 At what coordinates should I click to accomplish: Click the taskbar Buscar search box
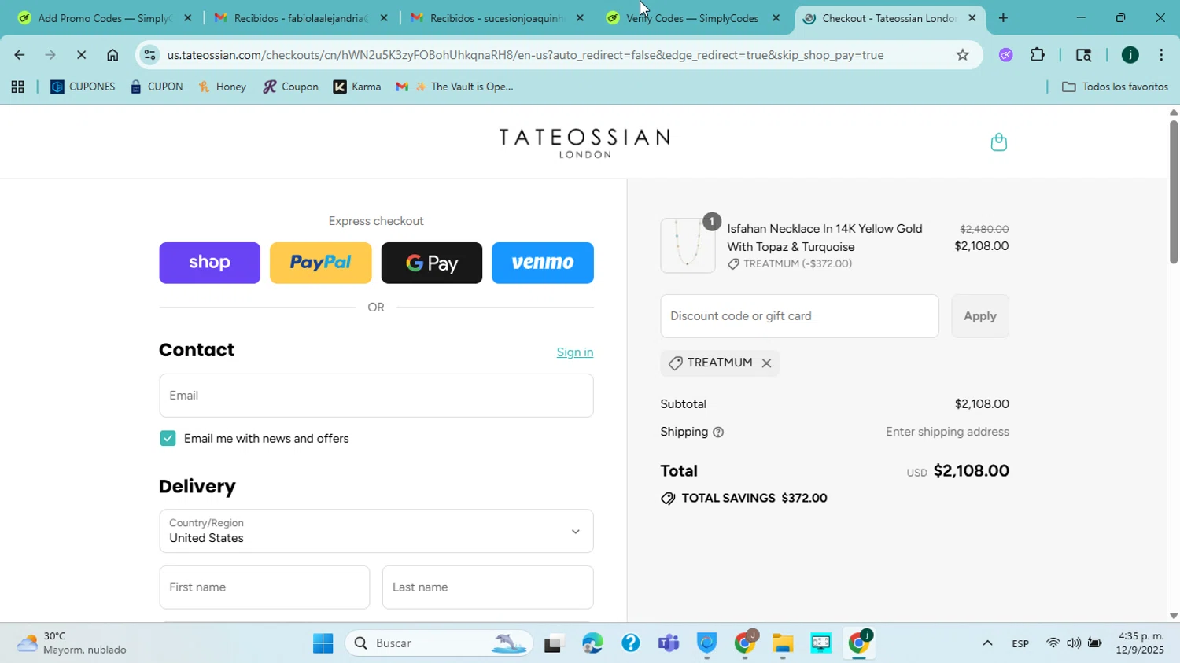point(438,644)
